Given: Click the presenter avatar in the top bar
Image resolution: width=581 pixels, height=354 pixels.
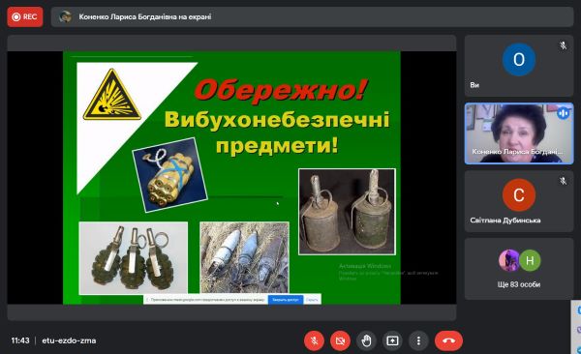Looking at the screenshot, I should pos(65,16).
